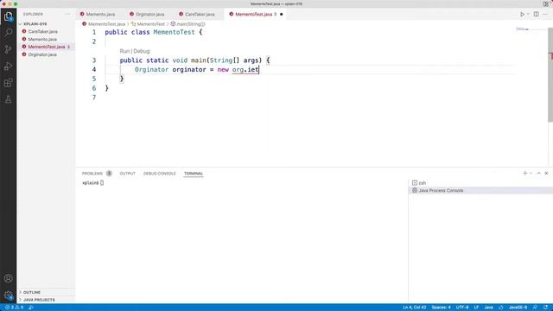The image size is (553, 311).
Task: Click the Run CodeLens above main
Action: [124, 51]
